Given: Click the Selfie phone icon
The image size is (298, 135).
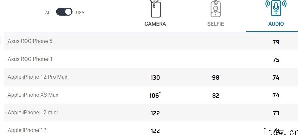Looking at the screenshot, I should click(x=216, y=9).
